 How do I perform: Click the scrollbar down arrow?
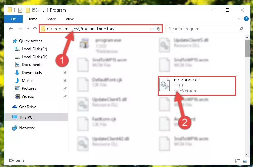click(247, 155)
